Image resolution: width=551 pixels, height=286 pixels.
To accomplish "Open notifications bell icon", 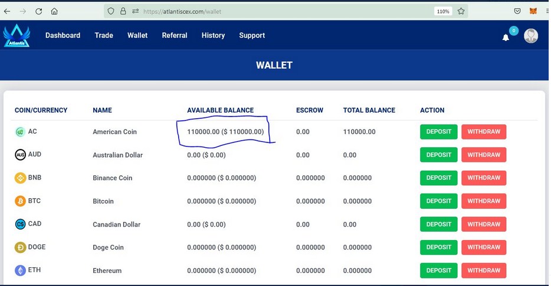I will [506, 38].
